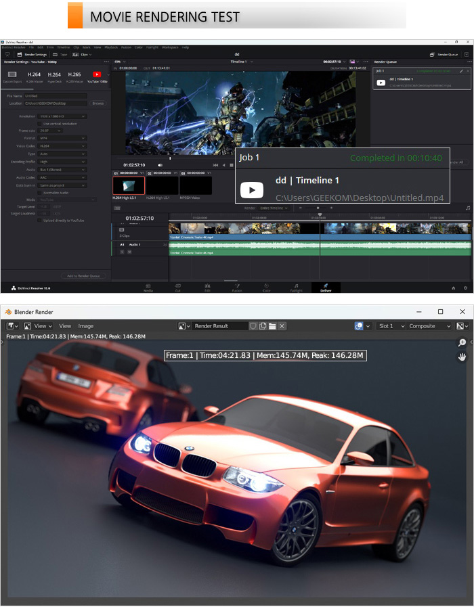Mute the viewer speaker volume icon
The height and width of the screenshot is (609, 474).
pyautogui.click(x=160, y=164)
